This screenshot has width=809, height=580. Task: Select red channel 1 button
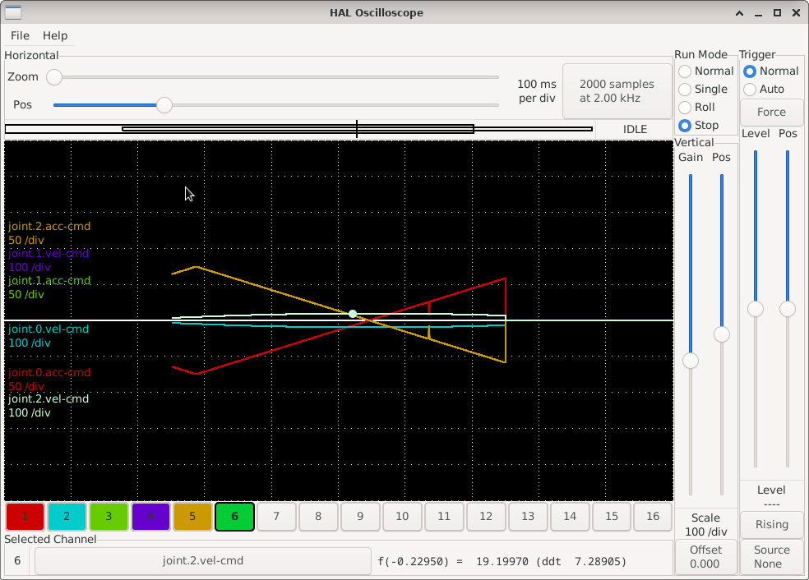point(25,517)
